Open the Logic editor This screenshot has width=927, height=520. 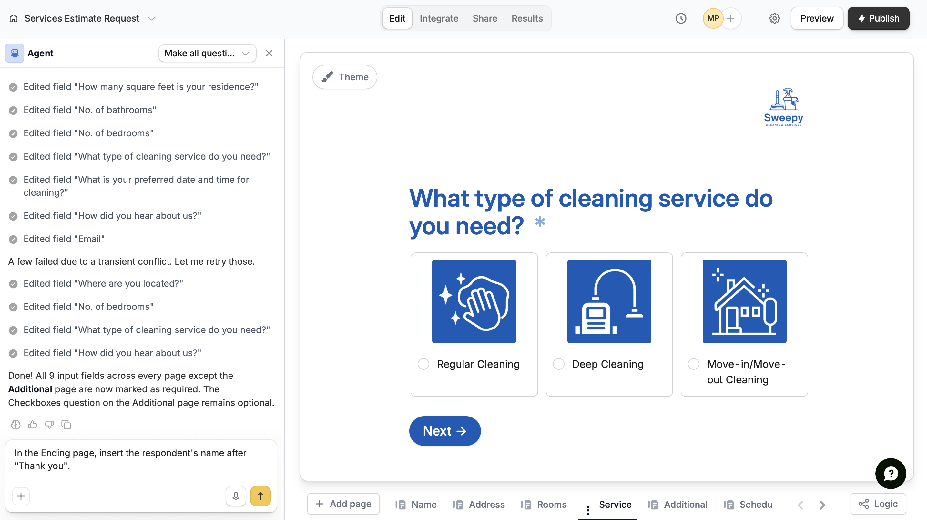878,504
